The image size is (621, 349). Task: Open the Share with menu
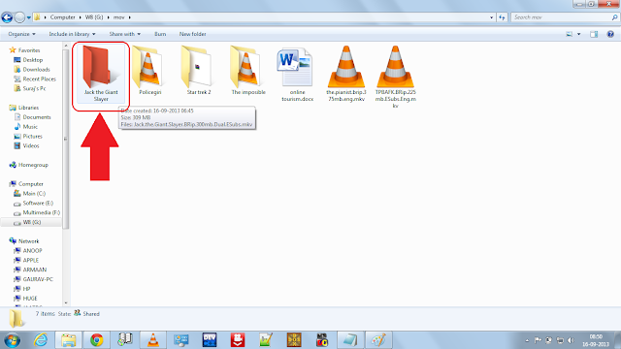point(125,34)
